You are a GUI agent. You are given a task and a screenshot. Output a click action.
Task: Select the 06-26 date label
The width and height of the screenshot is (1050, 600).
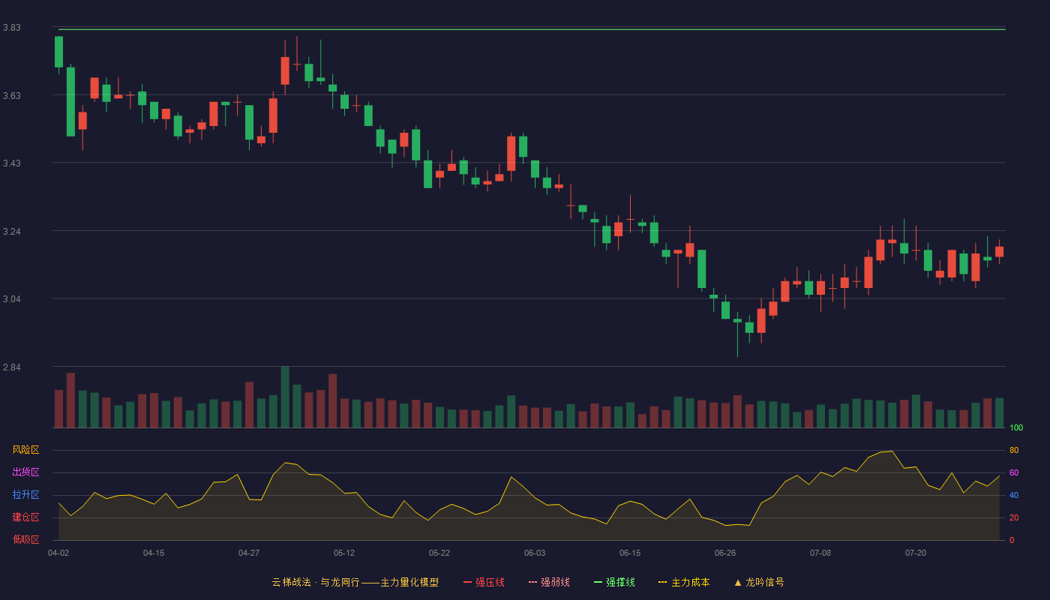(725, 553)
